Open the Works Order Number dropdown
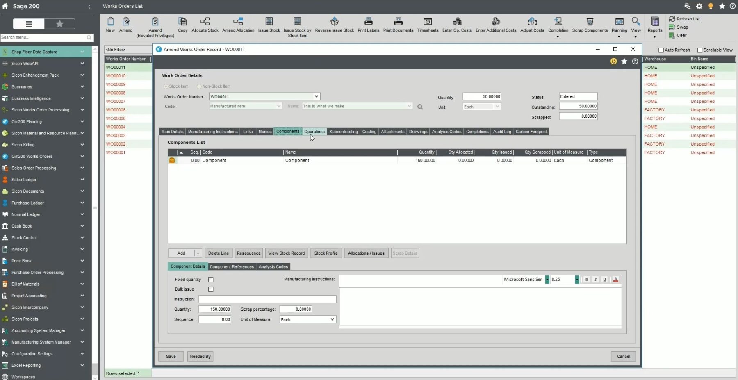The image size is (738, 380). [316, 97]
